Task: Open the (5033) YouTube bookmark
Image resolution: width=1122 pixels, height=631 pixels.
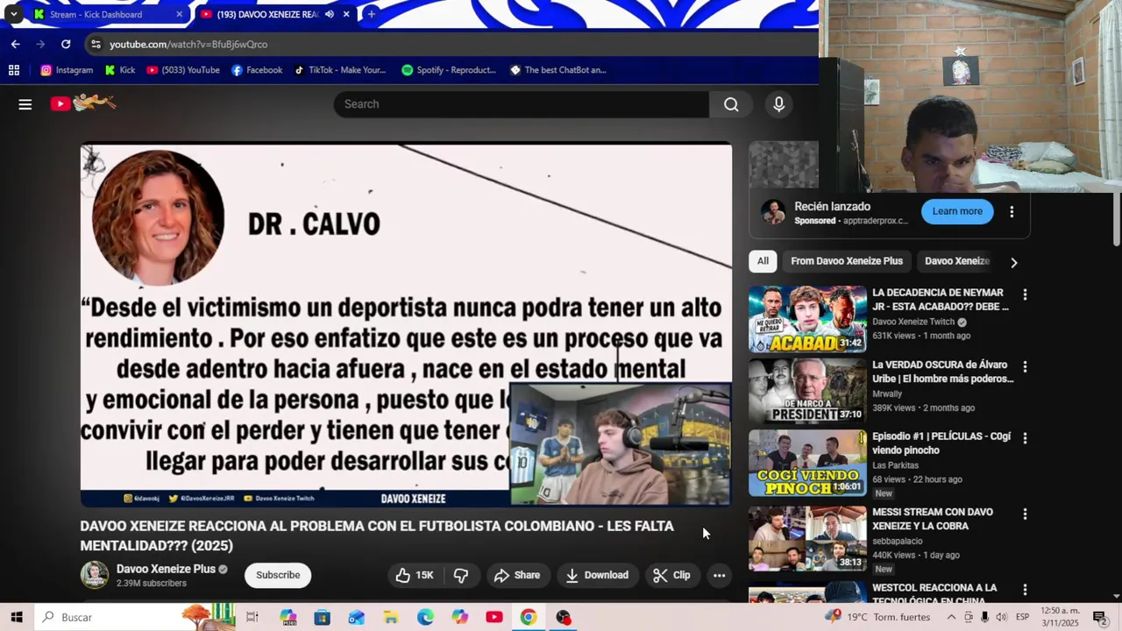Action: click(183, 70)
